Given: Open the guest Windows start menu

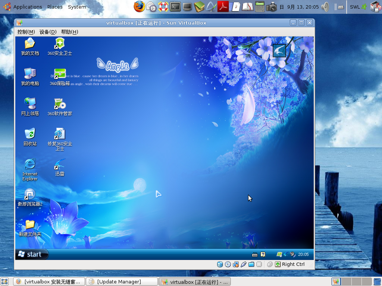Looking at the screenshot, I should [32, 254].
